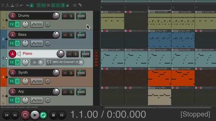This screenshot has width=216, height=121.
Task: Open Arp TRIM automation mode menu
Action: [37, 100]
